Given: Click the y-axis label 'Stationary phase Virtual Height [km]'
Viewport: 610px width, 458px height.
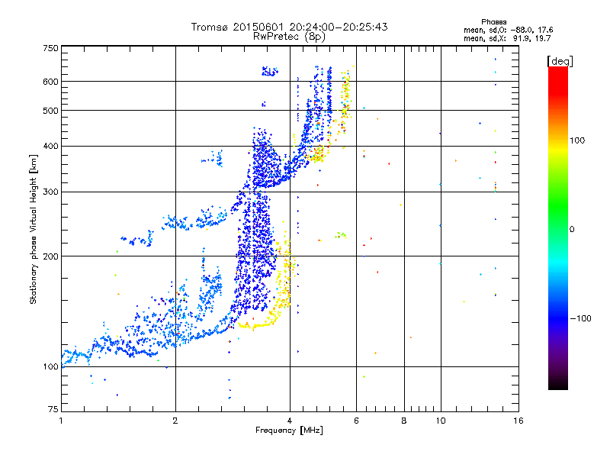Looking at the screenshot, I should pyautogui.click(x=34, y=230).
